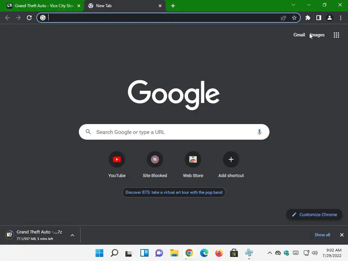Go back using the back arrow

click(7, 18)
